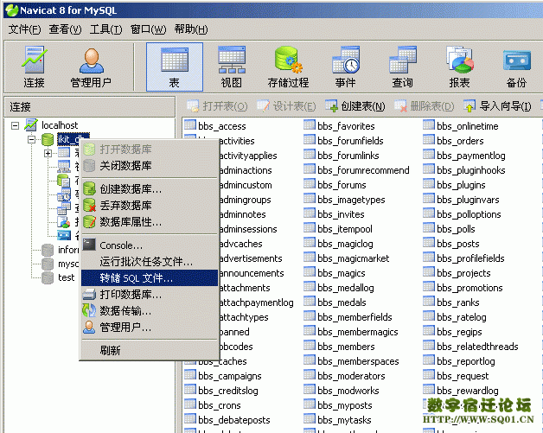Select 运行批次任务文件... menu entry
The height and width of the screenshot is (433, 543).
pyautogui.click(x=150, y=261)
